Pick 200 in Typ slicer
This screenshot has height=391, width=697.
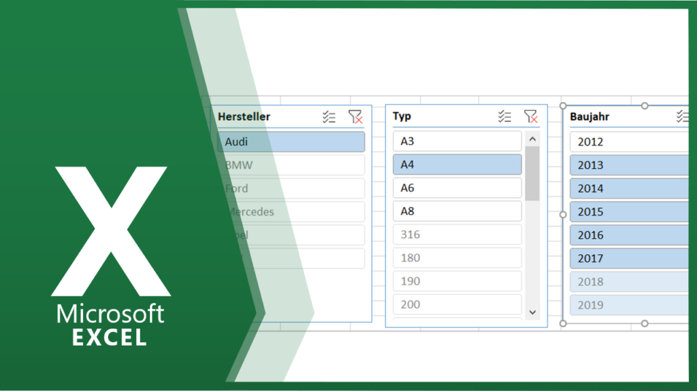pos(457,305)
